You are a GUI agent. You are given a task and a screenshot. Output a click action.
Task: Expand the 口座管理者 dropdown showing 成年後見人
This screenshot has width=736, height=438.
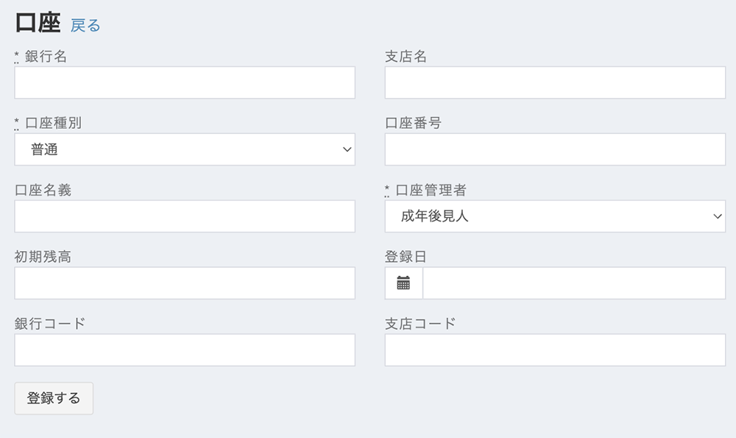click(x=555, y=216)
